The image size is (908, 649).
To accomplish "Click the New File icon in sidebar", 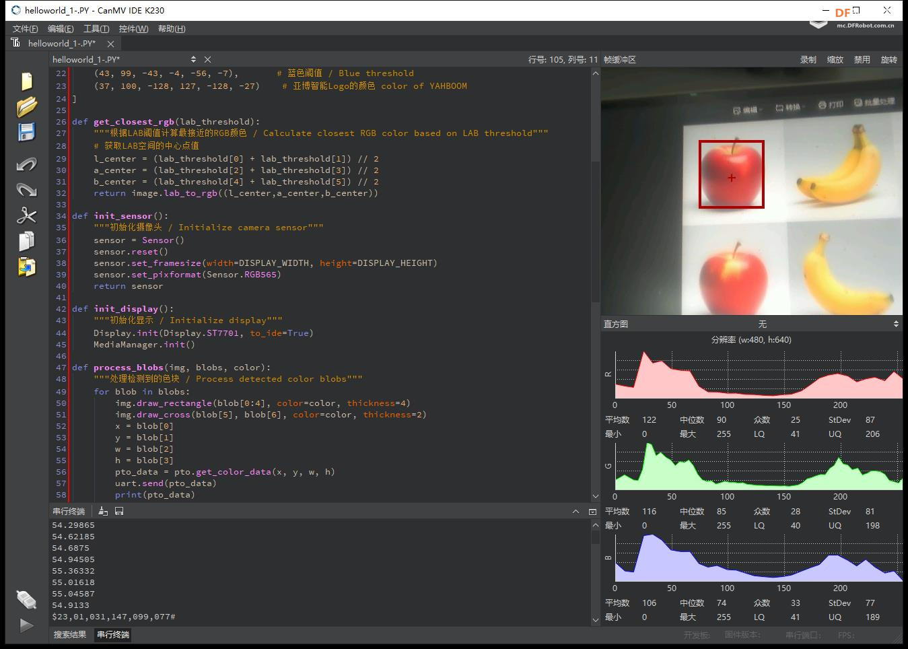I will [26, 81].
